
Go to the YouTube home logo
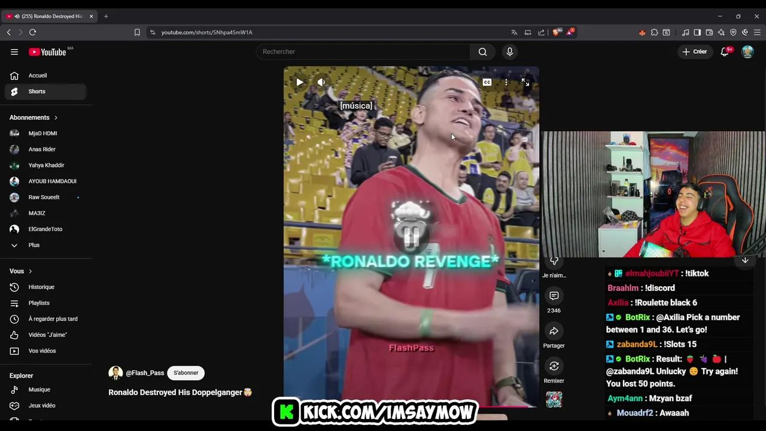click(x=48, y=52)
